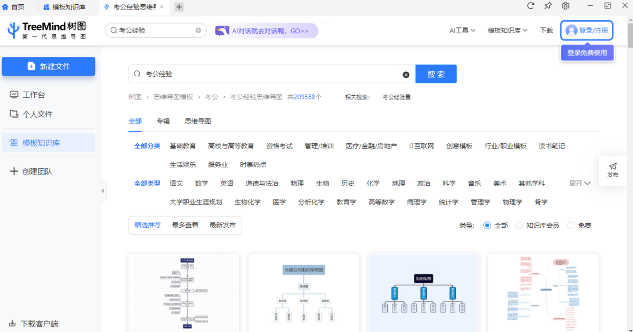Click the TreeMind树图 logo

click(x=46, y=31)
